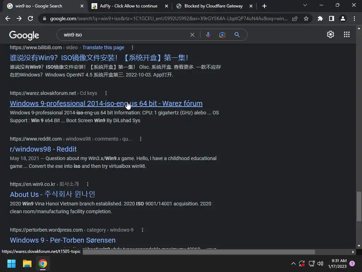Click the scroll-up arrow of page
This screenshot has height=272, width=362.
click(359, 28)
